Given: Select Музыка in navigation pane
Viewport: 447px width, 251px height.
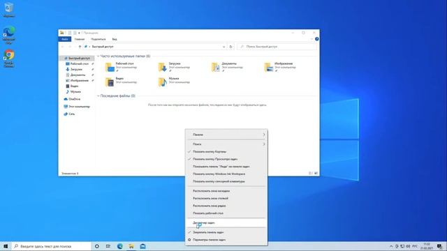Looking at the screenshot, I should (75, 91).
